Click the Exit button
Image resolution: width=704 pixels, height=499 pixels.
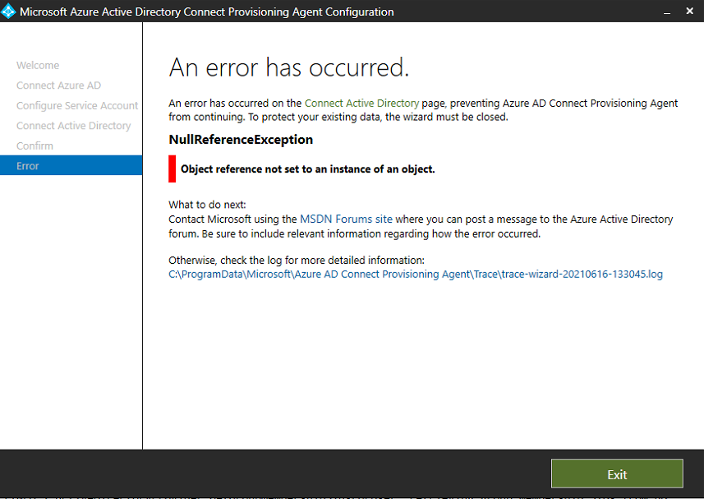point(617,474)
